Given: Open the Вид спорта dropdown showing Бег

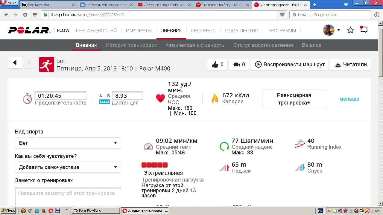Looking at the screenshot, I should (x=68, y=143).
